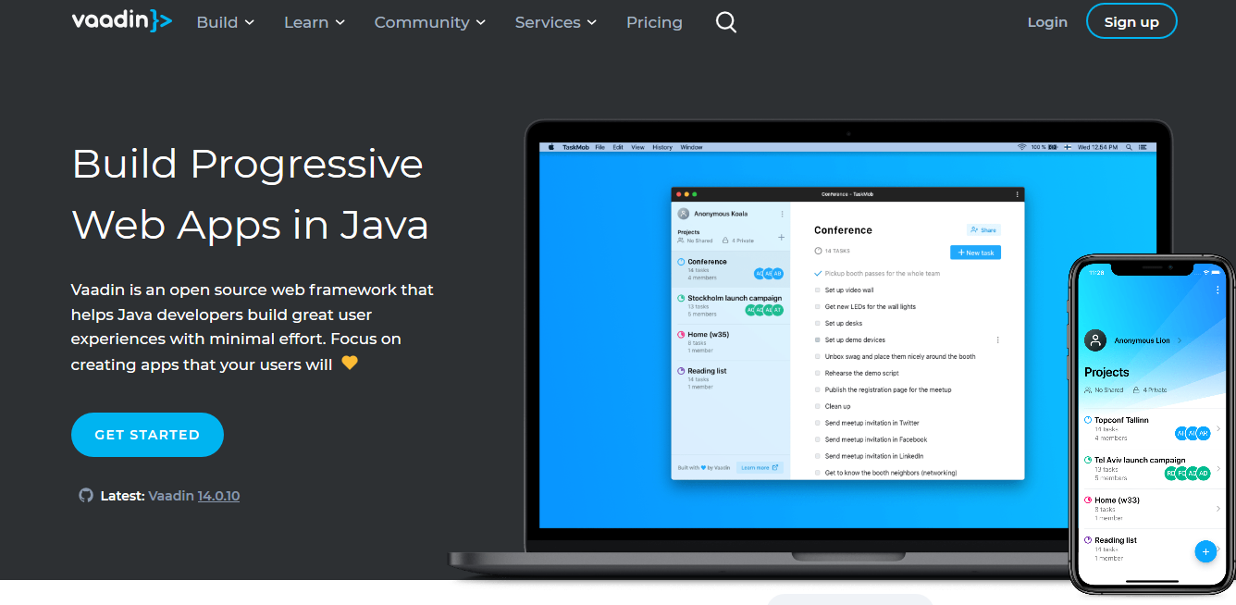
Task: Open the Window menu in the laptop menu bar
Action: [691, 147]
